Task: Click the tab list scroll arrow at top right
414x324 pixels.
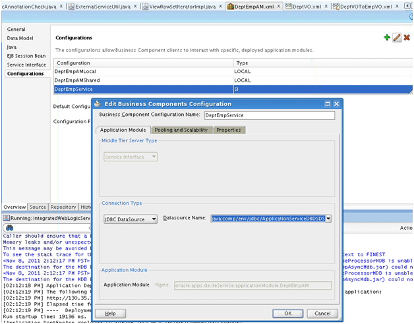Action: 408,7
